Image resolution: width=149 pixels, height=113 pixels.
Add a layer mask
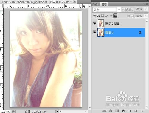(117, 111)
